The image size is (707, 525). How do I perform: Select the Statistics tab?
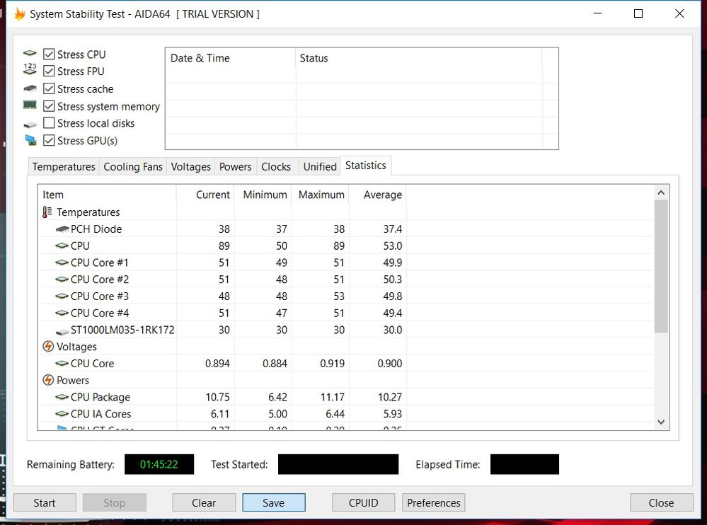366,166
